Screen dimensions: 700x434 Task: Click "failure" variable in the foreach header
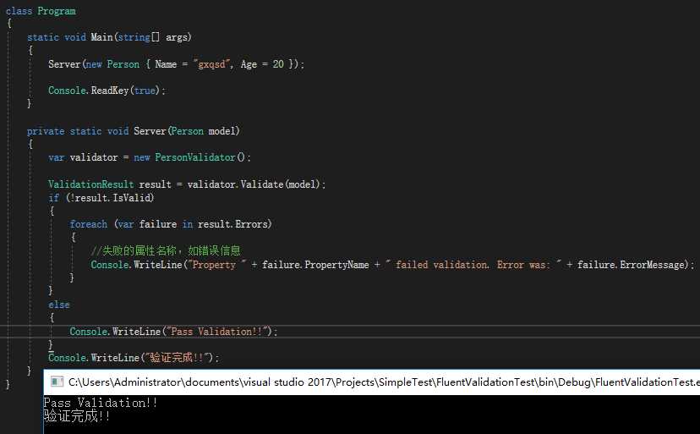pyautogui.click(x=157, y=224)
